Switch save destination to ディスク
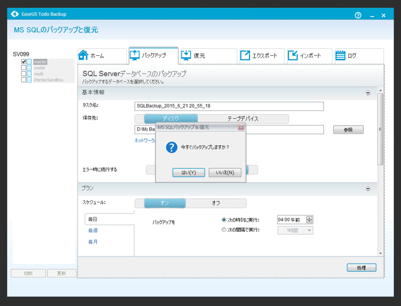The image size is (401, 306). pos(171,119)
